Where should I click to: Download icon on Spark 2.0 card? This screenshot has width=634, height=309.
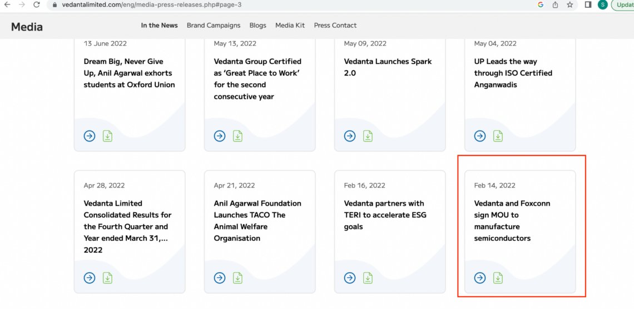[368, 136]
